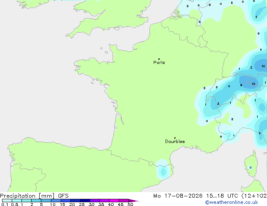Image resolution: width=267 pixels, height=206 pixels.
Task: Click the legend label 0.1
Action: click(x=5, y=204)
